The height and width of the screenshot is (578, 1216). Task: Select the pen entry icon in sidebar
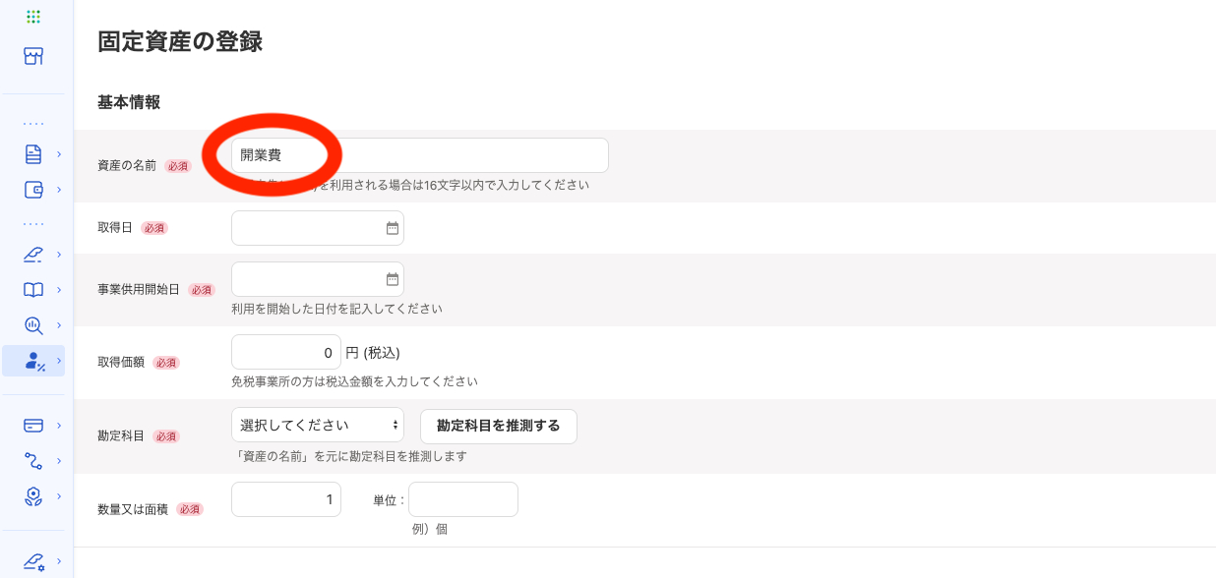[x=35, y=254]
